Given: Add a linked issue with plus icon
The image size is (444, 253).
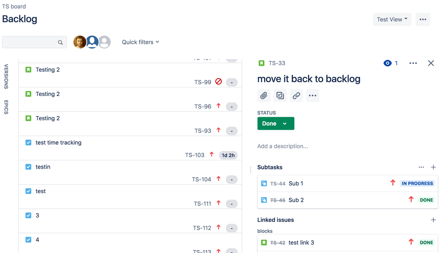Looking at the screenshot, I should click(x=433, y=220).
